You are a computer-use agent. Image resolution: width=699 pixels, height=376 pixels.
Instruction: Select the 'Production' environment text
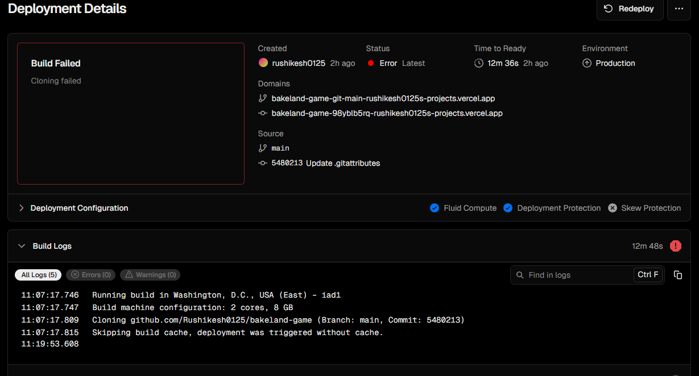615,63
